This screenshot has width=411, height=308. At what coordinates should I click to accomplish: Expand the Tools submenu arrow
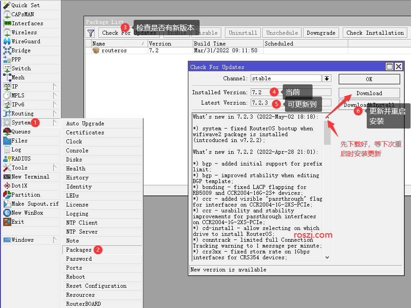click(x=55, y=168)
